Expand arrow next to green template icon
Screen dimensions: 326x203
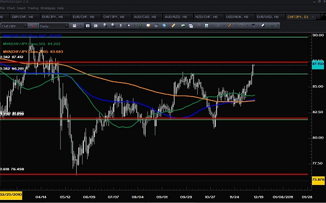click(212, 26)
